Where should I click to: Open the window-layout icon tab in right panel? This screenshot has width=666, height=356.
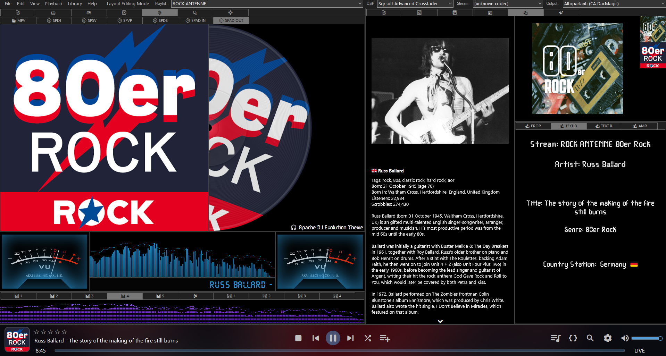(x=490, y=12)
